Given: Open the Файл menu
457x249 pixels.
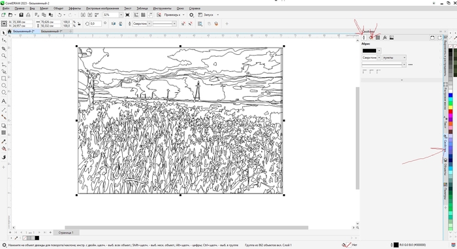Looking at the screenshot, I should pos(6,8).
